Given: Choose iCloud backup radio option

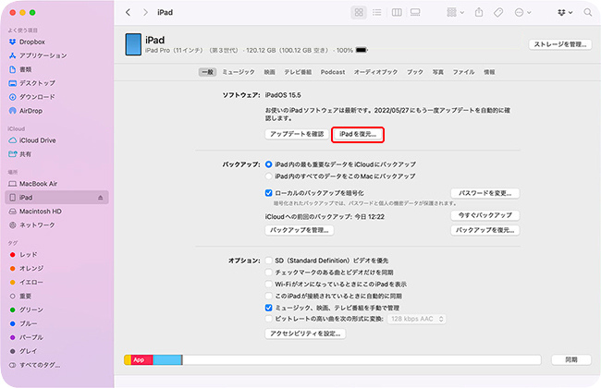Looking at the screenshot, I should (269, 164).
